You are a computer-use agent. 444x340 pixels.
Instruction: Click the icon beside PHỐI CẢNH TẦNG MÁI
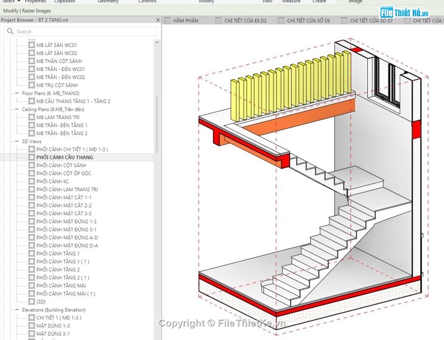tap(32, 285)
